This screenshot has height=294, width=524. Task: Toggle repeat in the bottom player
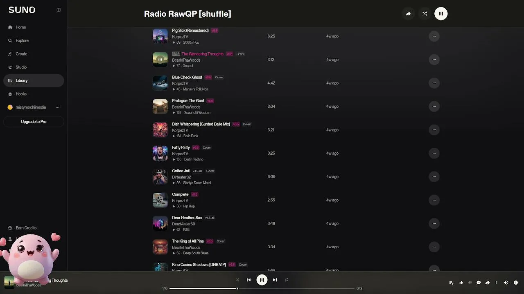[x=287, y=280]
